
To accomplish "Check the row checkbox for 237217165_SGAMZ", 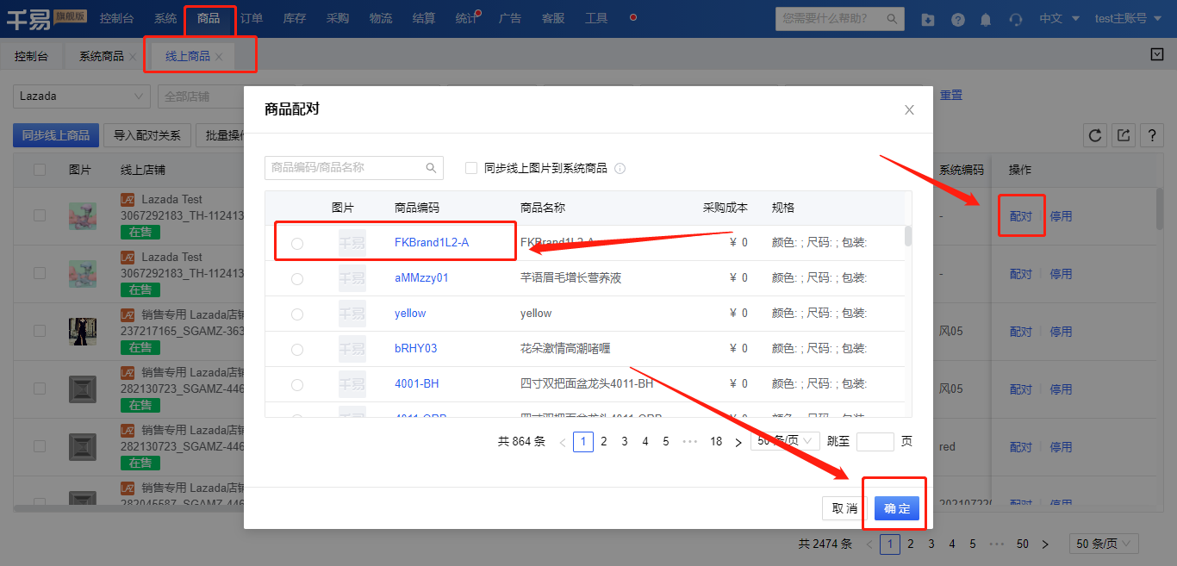I will click(x=40, y=331).
